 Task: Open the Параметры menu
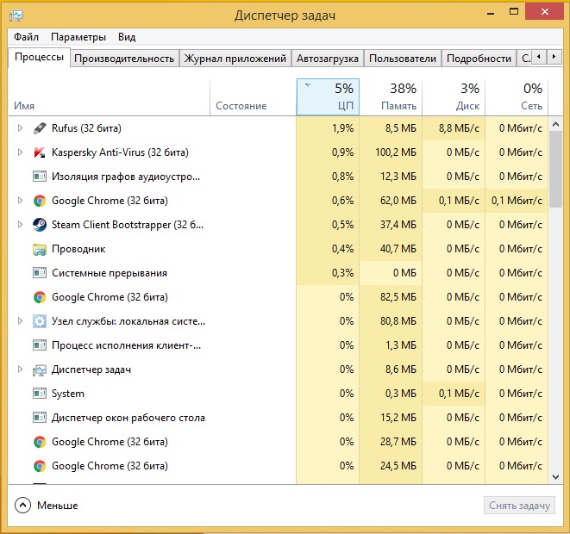(x=78, y=37)
